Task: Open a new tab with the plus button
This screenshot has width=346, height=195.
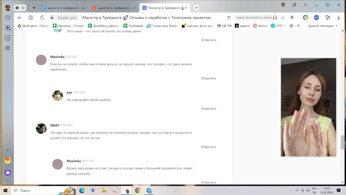Action: (196, 8)
